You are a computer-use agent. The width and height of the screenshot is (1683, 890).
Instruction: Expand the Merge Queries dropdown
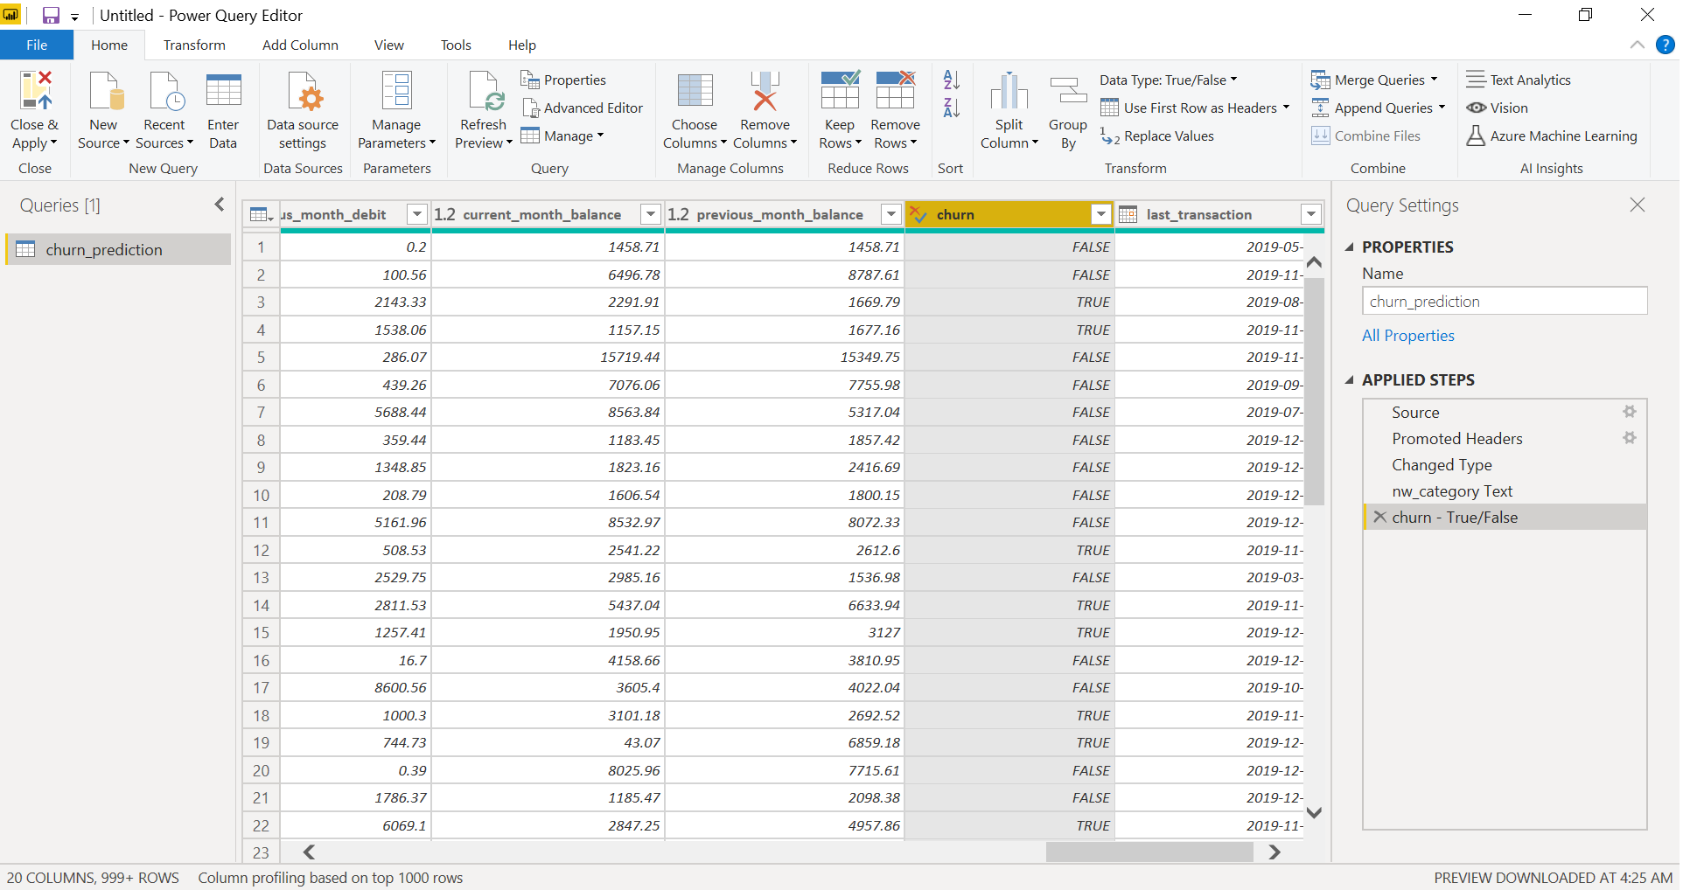click(1434, 80)
